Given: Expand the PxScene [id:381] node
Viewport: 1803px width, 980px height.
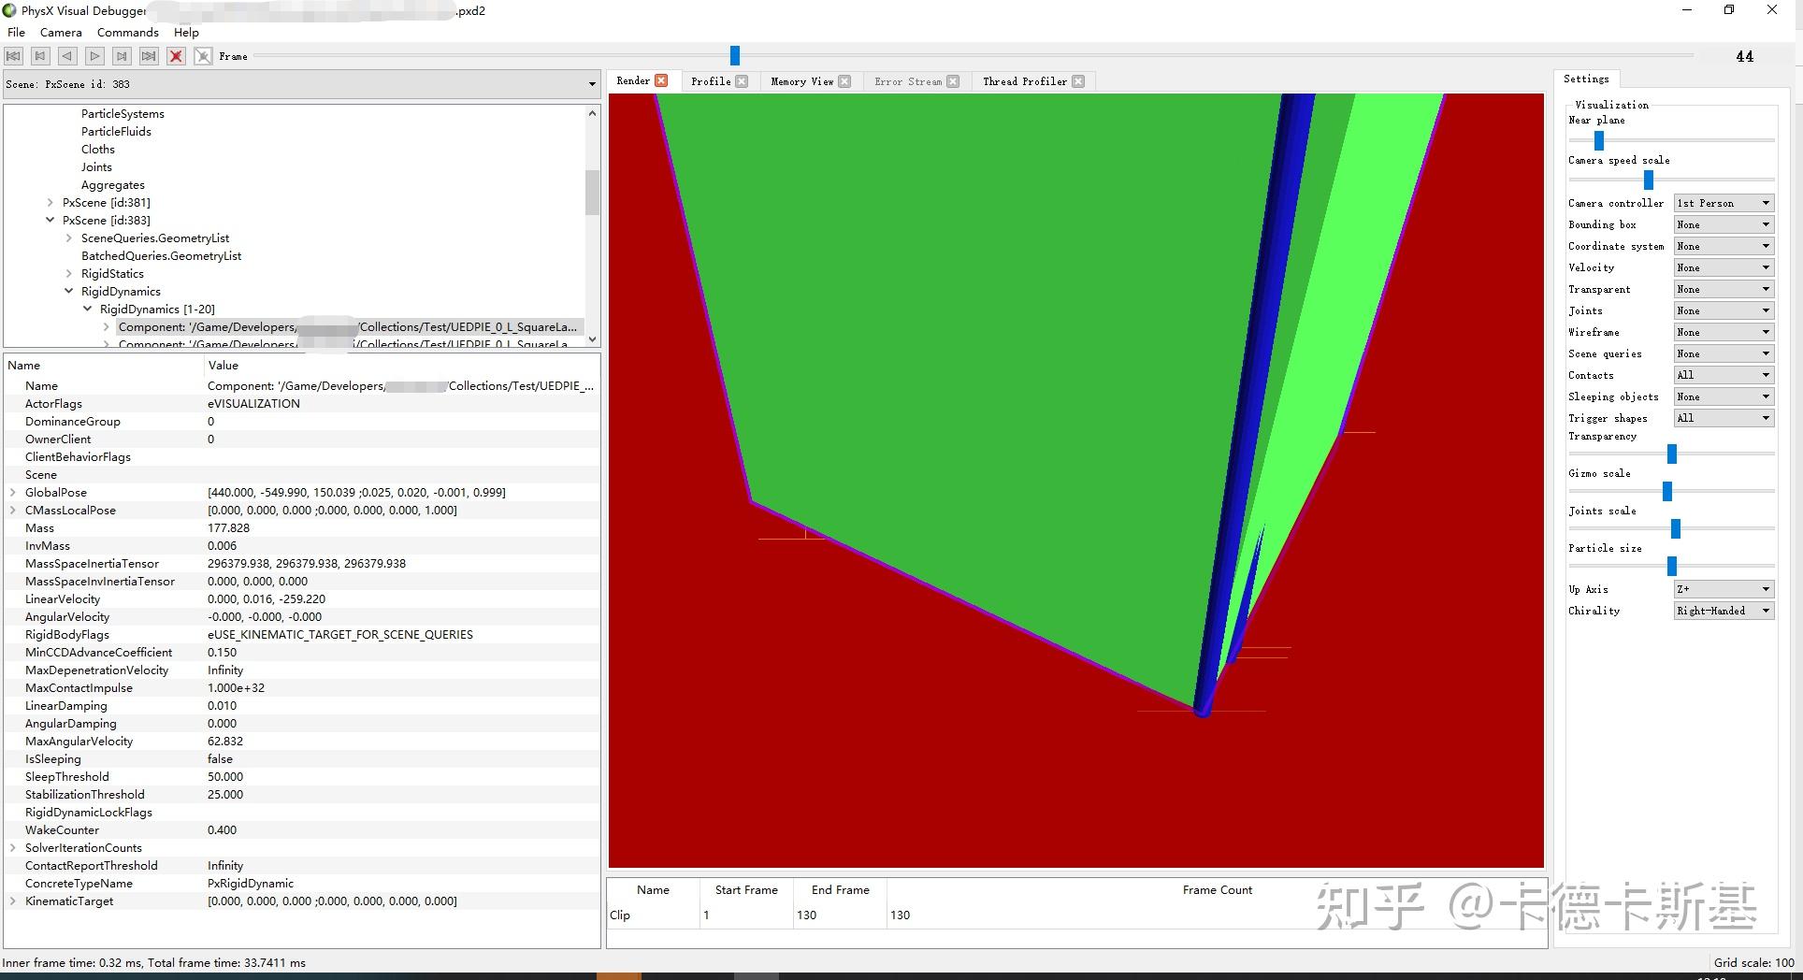Looking at the screenshot, I should [50, 203].
